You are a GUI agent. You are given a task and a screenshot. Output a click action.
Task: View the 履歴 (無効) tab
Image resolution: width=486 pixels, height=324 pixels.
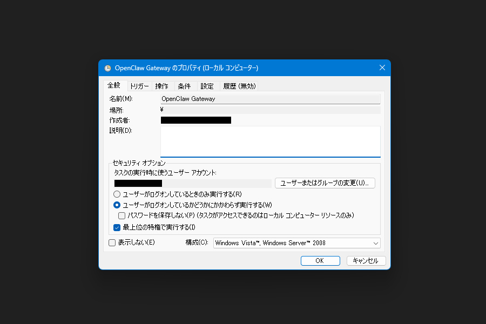239,85
